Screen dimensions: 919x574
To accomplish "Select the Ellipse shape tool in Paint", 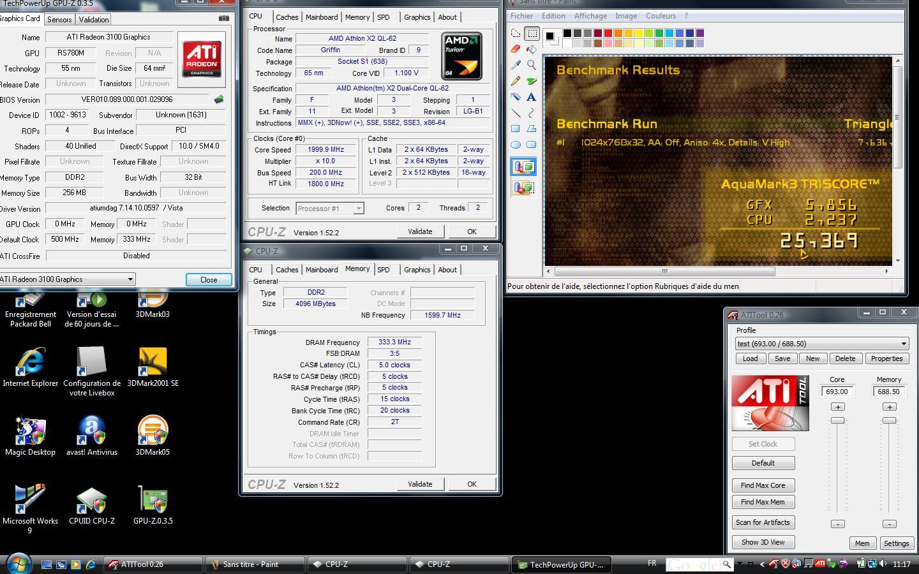I will [x=516, y=145].
